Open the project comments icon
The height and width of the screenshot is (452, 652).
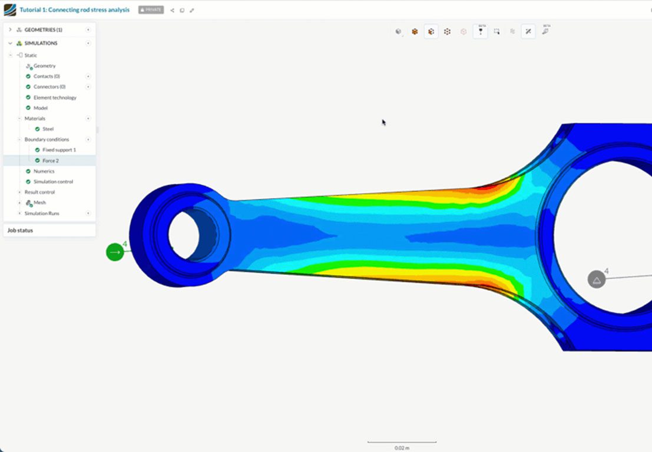coord(182,10)
